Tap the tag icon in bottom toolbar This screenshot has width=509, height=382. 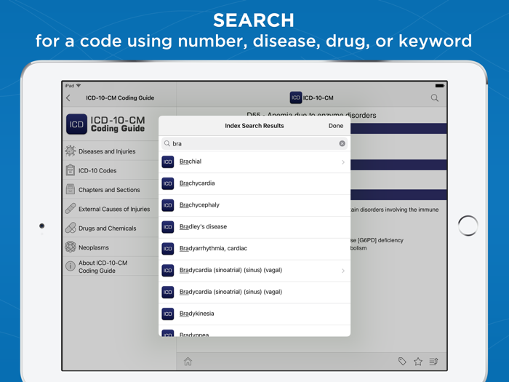tap(402, 361)
